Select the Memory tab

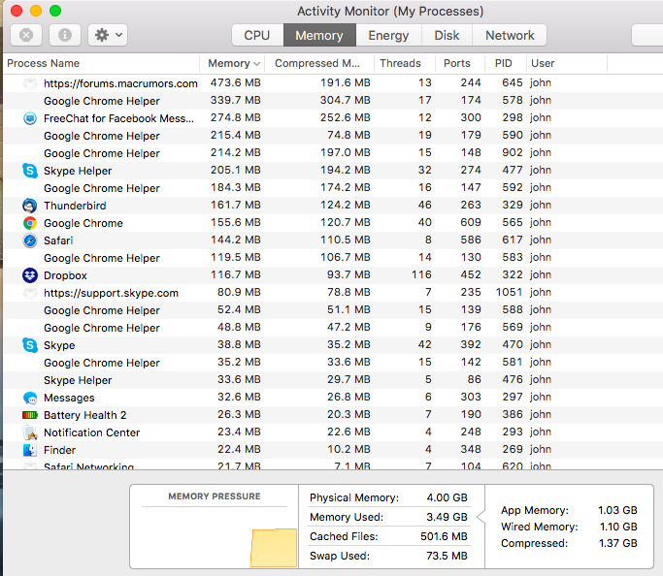point(319,35)
